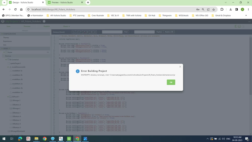Collapse the VIEWS section

coord(2,49)
